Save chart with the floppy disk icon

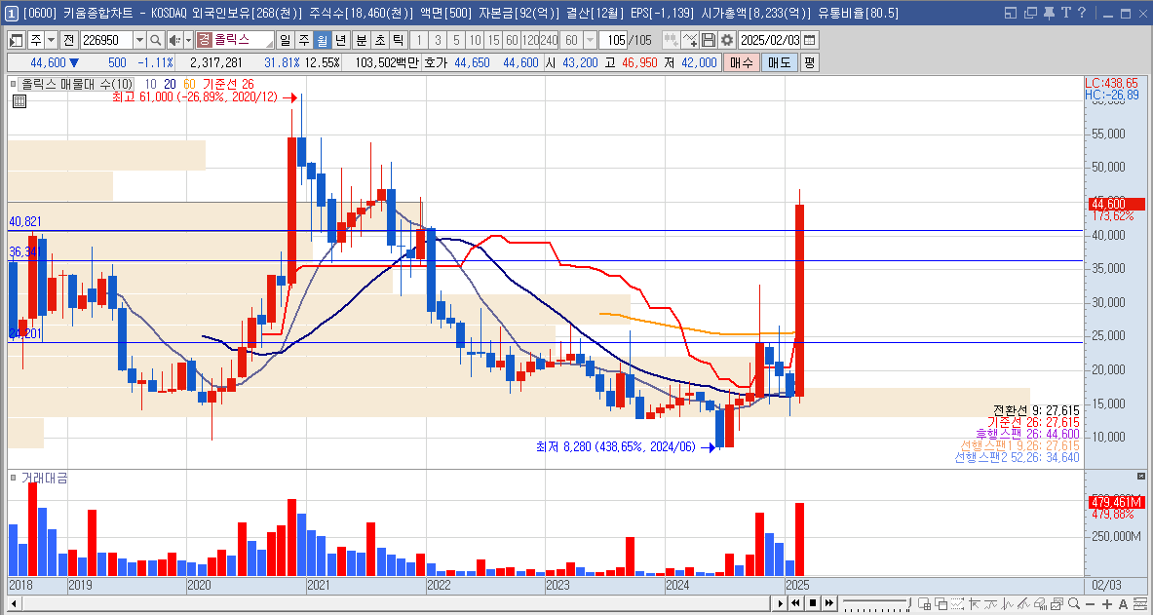tap(709, 41)
